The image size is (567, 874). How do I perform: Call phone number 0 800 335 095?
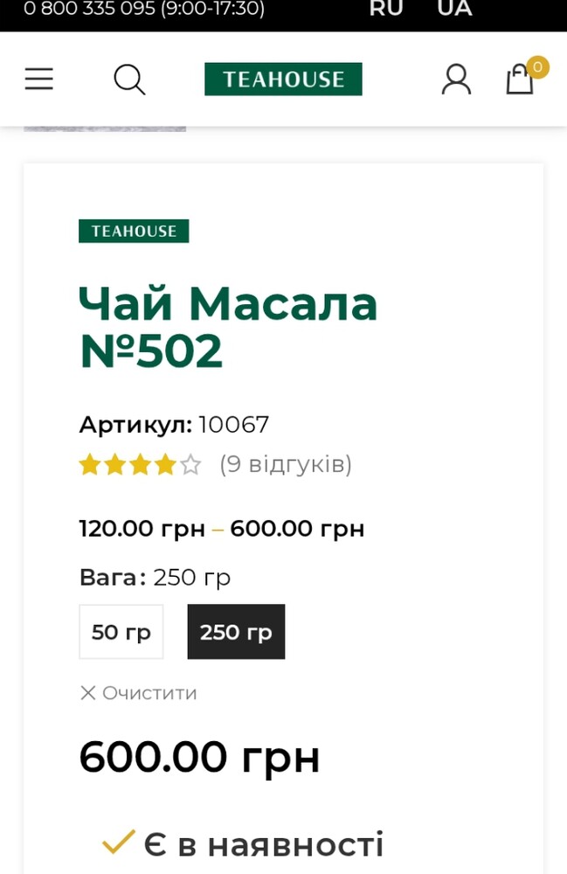pos(143,10)
